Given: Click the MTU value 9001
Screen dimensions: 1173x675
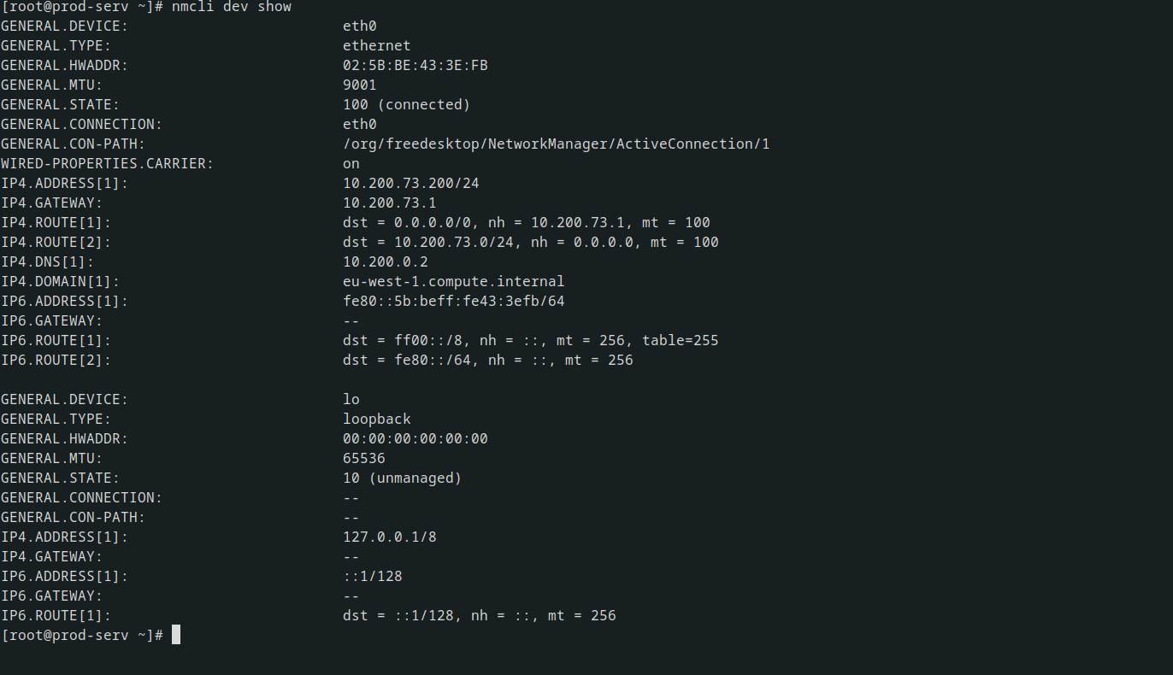Looking at the screenshot, I should click(360, 85).
